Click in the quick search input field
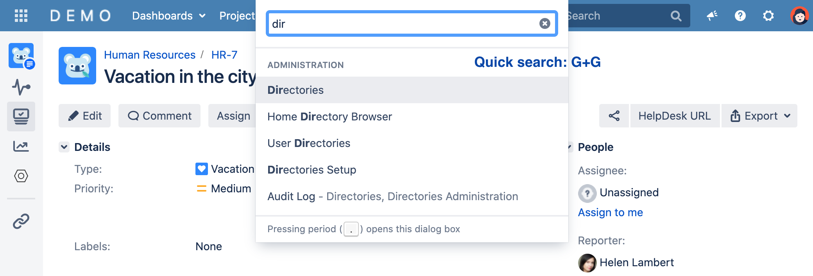813x276 pixels. [403, 24]
